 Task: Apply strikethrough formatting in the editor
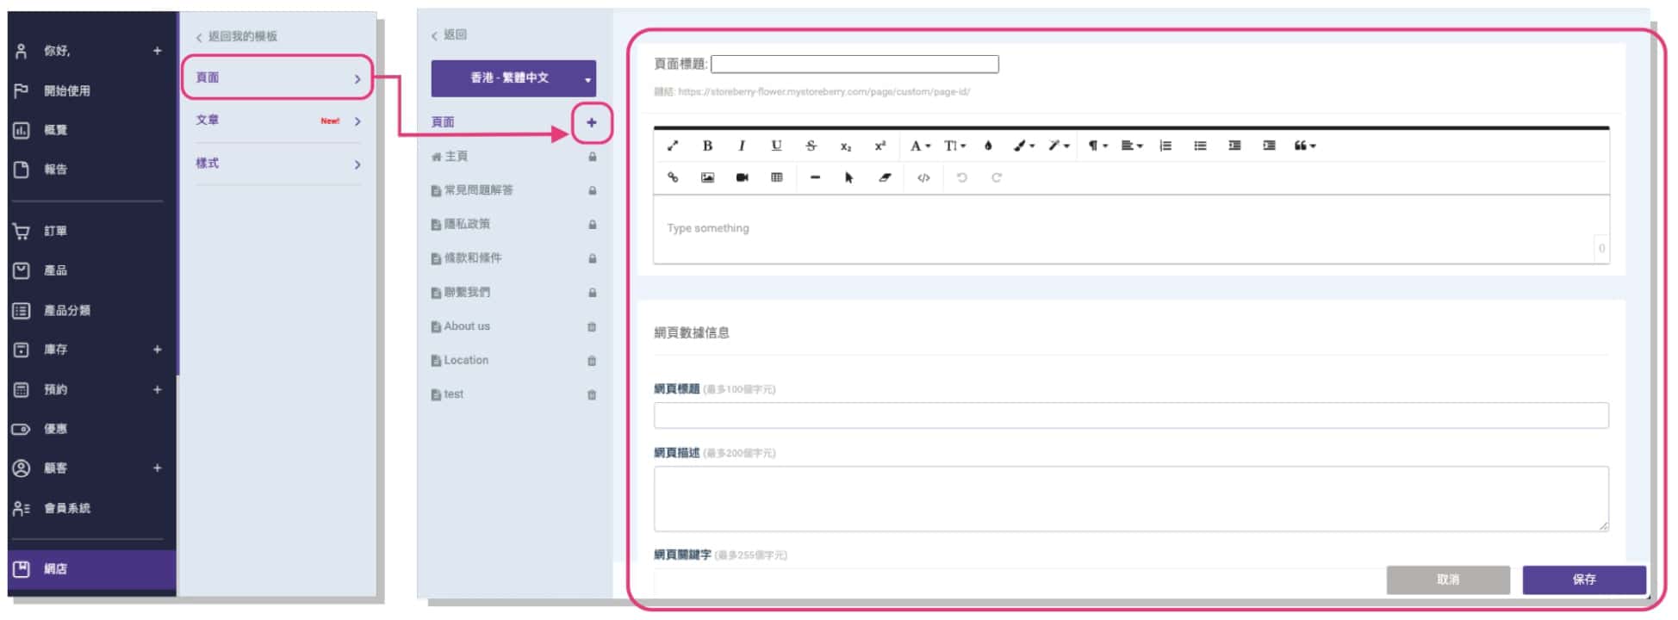pyautogui.click(x=811, y=146)
